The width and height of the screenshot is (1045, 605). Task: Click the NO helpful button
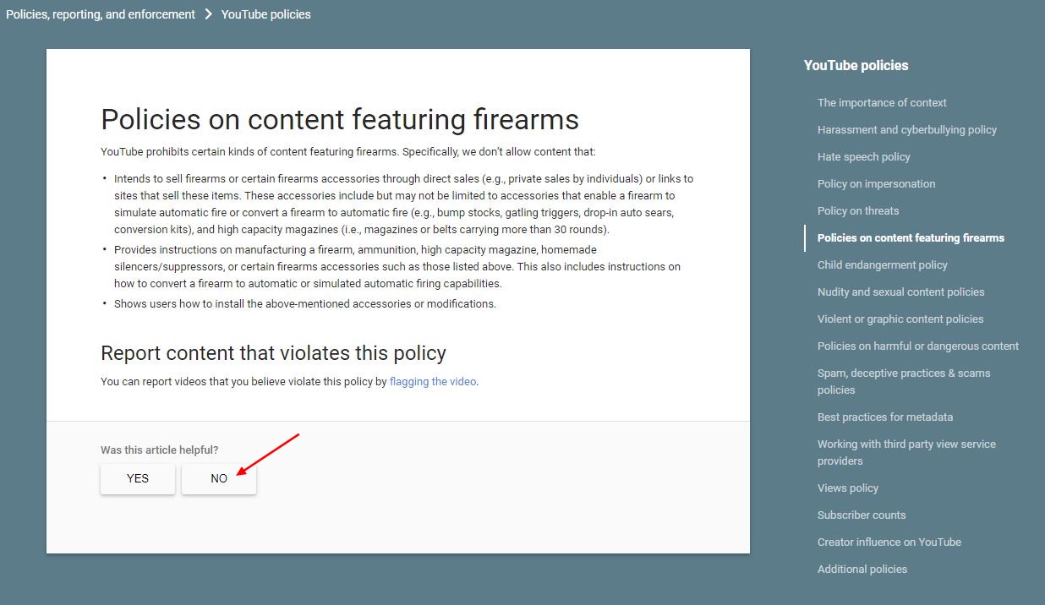click(219, 478)
